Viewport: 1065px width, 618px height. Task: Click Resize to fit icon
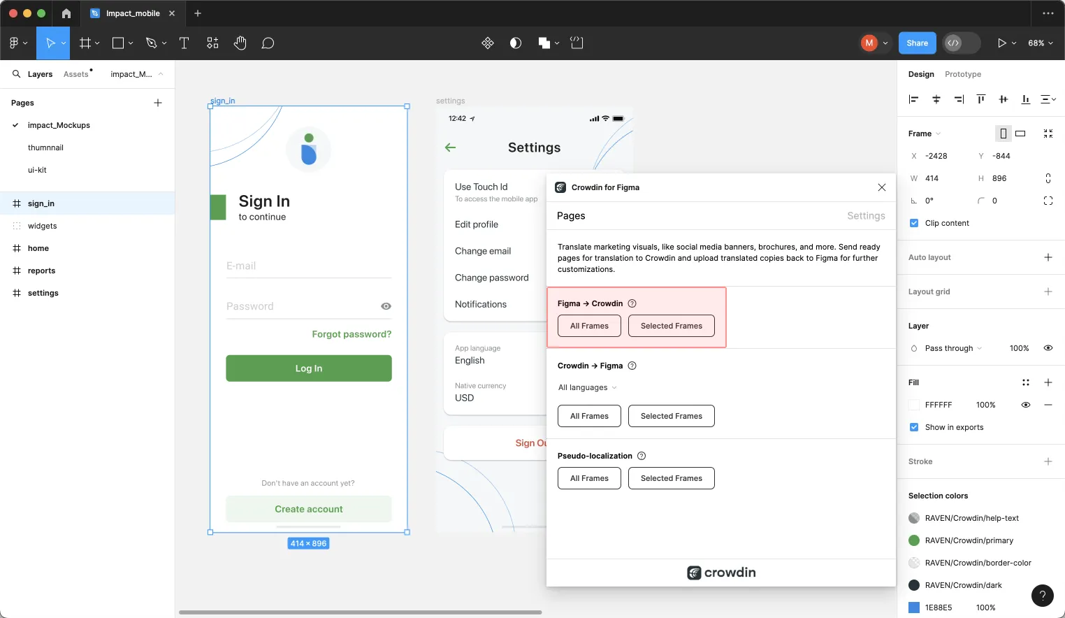1048,134
